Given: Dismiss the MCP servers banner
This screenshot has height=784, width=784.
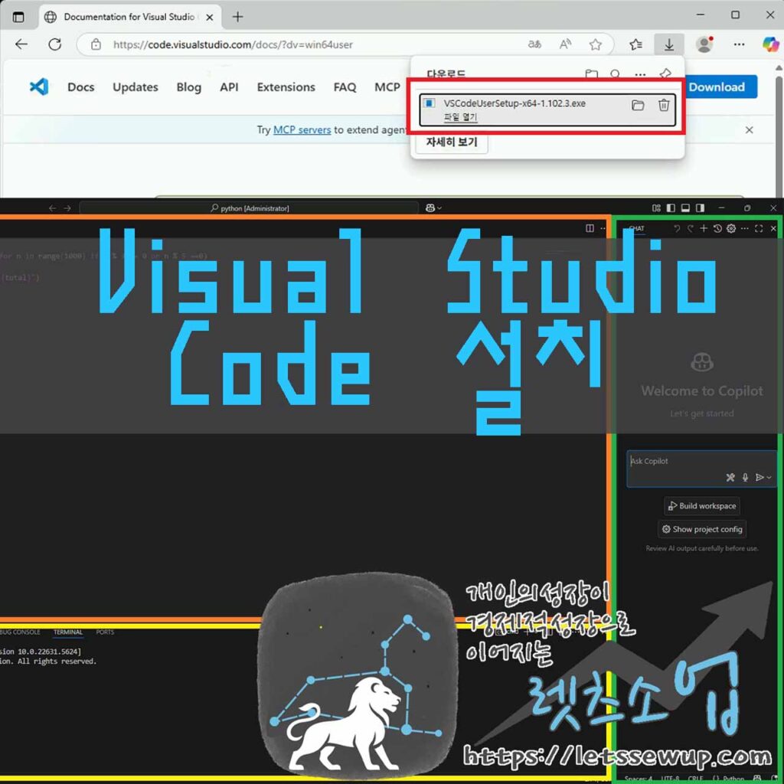Looking at the screenshot, I should [x=749, y=130].
